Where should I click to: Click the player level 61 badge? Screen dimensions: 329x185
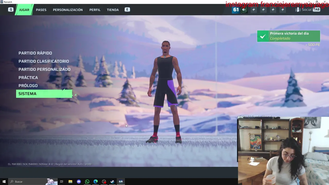236,10
